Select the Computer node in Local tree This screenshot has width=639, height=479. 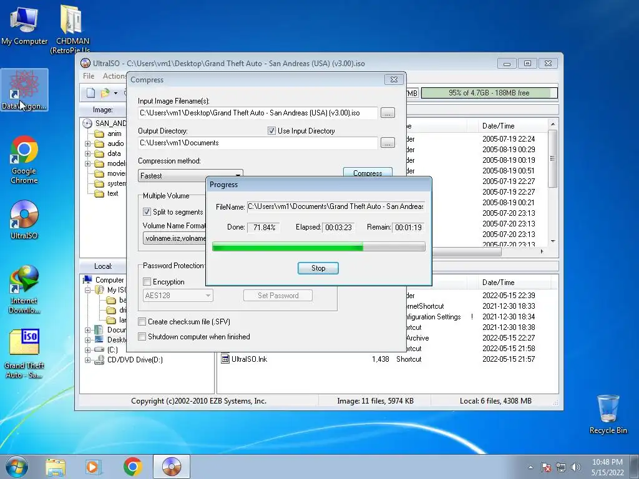pyautogui.click(x=109, y=280)
